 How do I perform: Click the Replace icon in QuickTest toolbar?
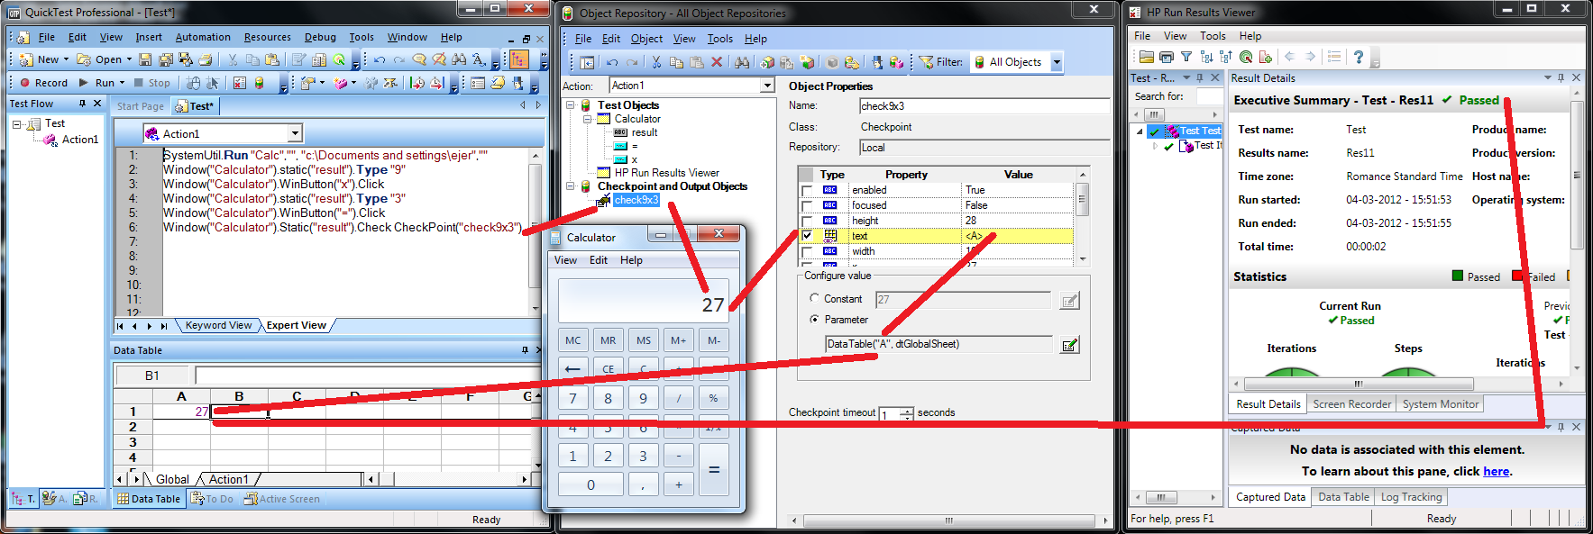tap(479, 59)
